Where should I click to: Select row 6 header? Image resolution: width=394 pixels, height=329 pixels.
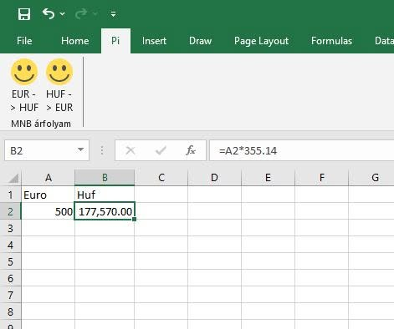[10, 278]
